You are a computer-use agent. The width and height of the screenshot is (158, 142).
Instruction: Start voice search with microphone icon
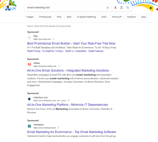click(115, 8)
